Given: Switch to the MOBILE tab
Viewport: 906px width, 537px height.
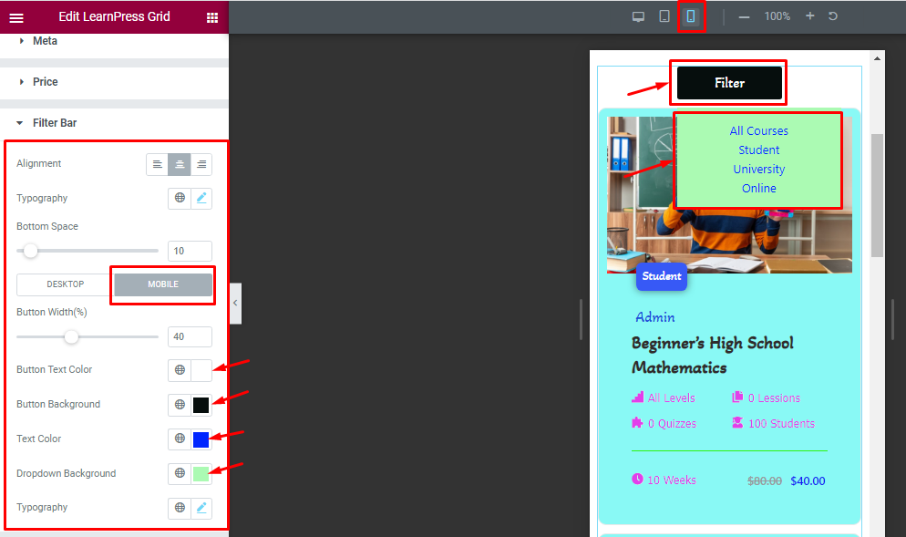Looking at the screenshot, I should 163,284.
